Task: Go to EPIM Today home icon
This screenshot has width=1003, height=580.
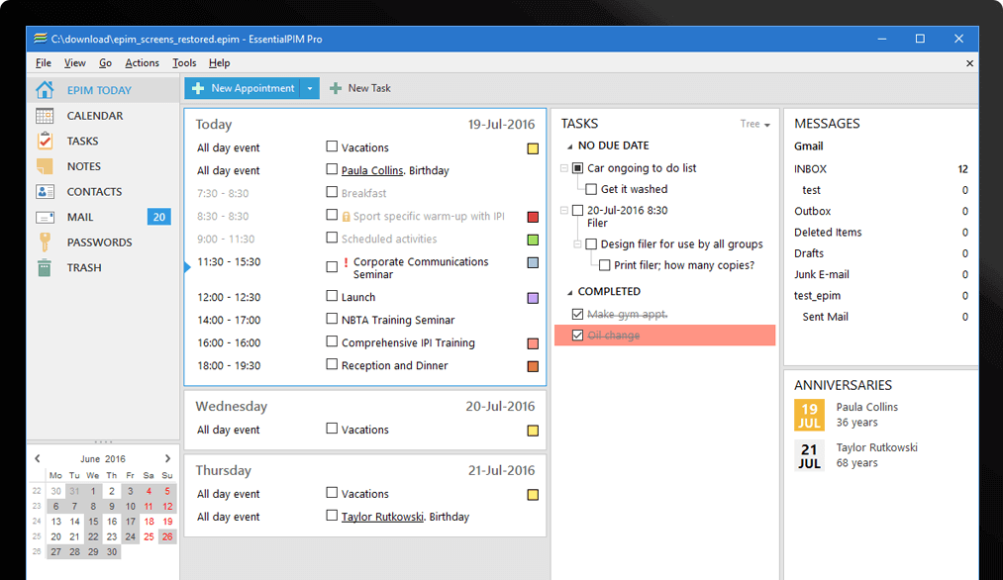Action: coord(45,90)
